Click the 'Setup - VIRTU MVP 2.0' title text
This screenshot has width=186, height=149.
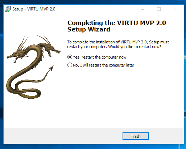point(34,9)
